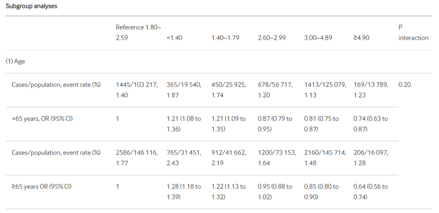Click the '≥4.90' column header
The height and width of the screenshot is (213, 439).
tap(361, 38)
